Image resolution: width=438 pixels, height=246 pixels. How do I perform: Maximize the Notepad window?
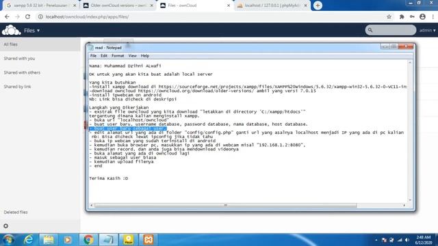394,46
